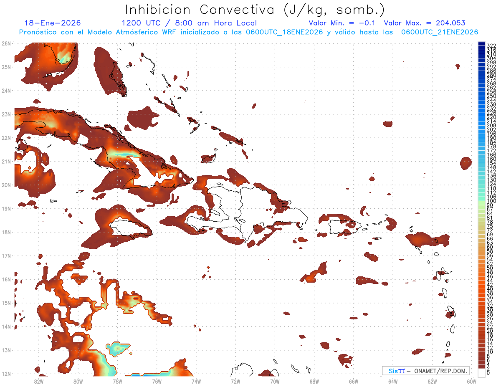Click the colorbar value label 60
The width and height of the screenshot is (501, 387).
pyautogui.click(x=490, y=247)
